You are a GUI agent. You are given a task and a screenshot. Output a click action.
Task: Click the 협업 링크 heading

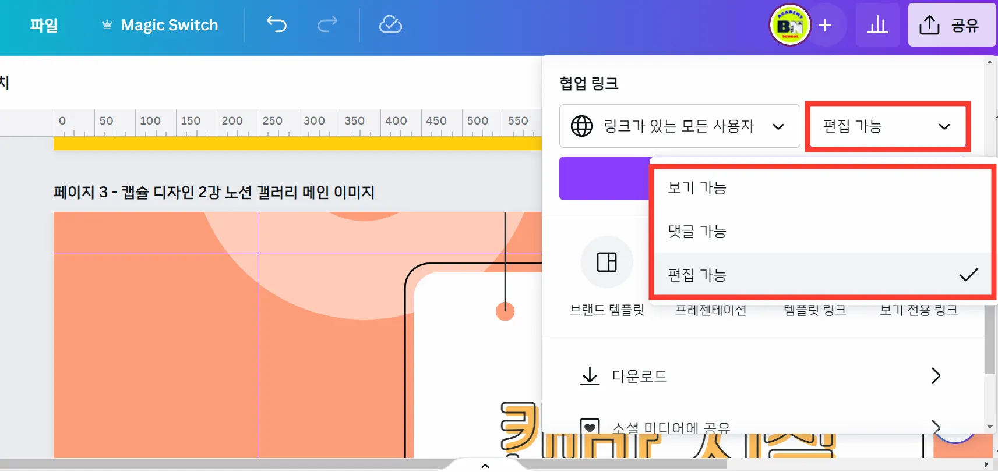pos(589,83)
